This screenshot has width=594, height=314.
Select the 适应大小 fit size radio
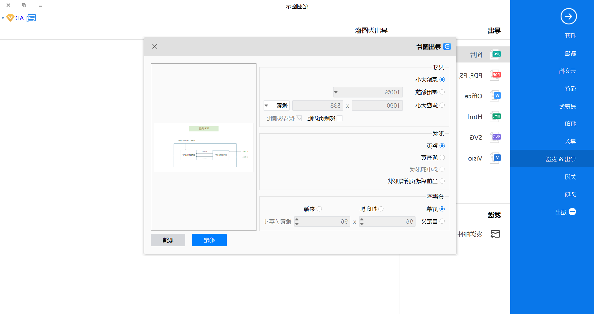click(x=442, y=105)
